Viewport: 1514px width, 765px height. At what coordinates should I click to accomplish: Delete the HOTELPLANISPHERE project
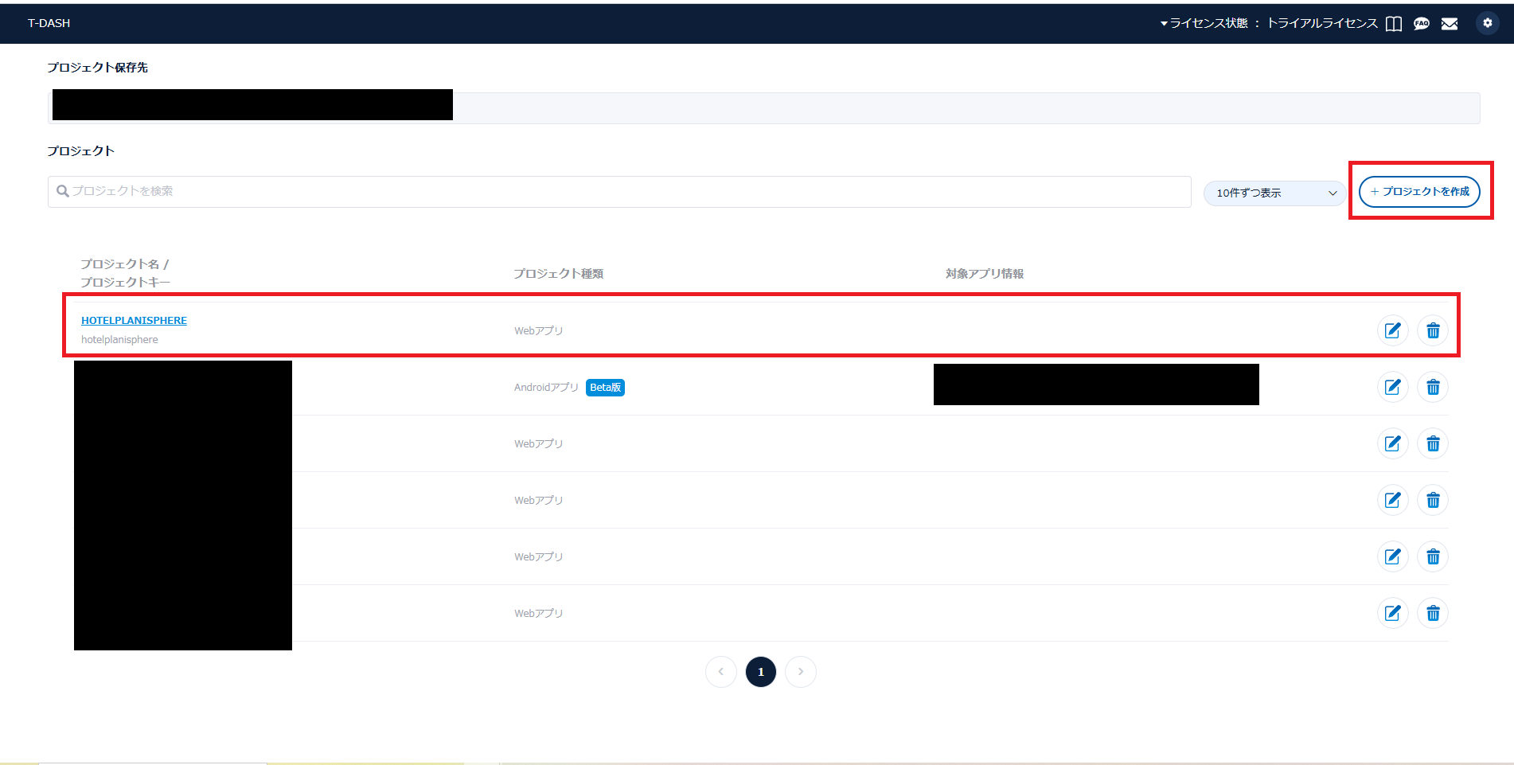(x=1433, y=330)
